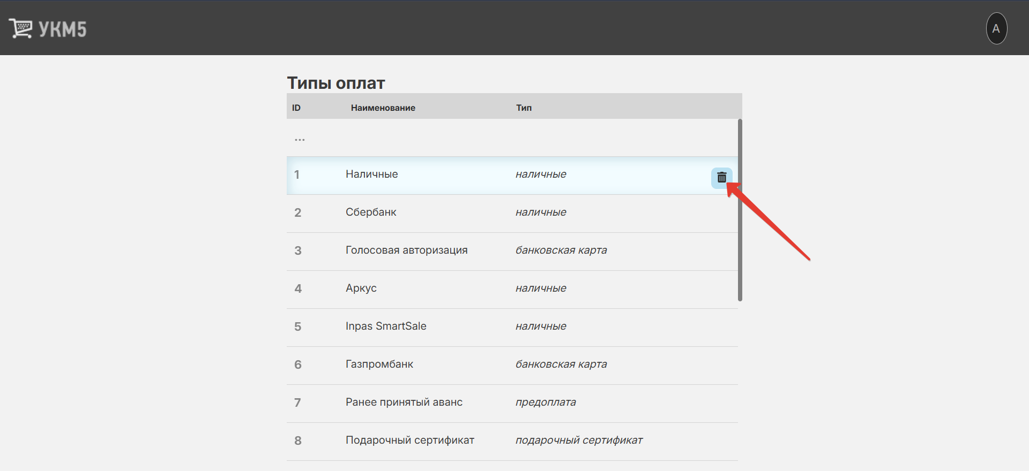The width and height of the screenshot is (1029, 471).
Task: Click the предоплата type cell
Action: tap(546, 402)
